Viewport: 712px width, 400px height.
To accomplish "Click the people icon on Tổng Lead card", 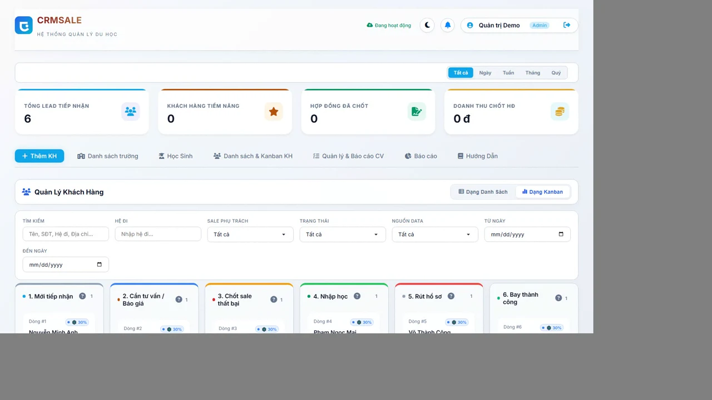I will (131, 112).
